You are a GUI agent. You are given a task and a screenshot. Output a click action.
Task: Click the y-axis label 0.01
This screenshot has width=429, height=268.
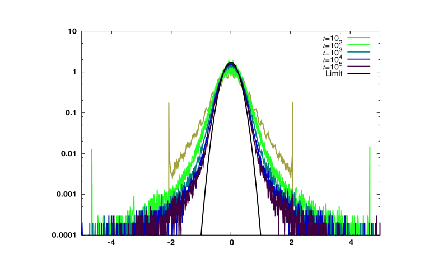(69, 153)
